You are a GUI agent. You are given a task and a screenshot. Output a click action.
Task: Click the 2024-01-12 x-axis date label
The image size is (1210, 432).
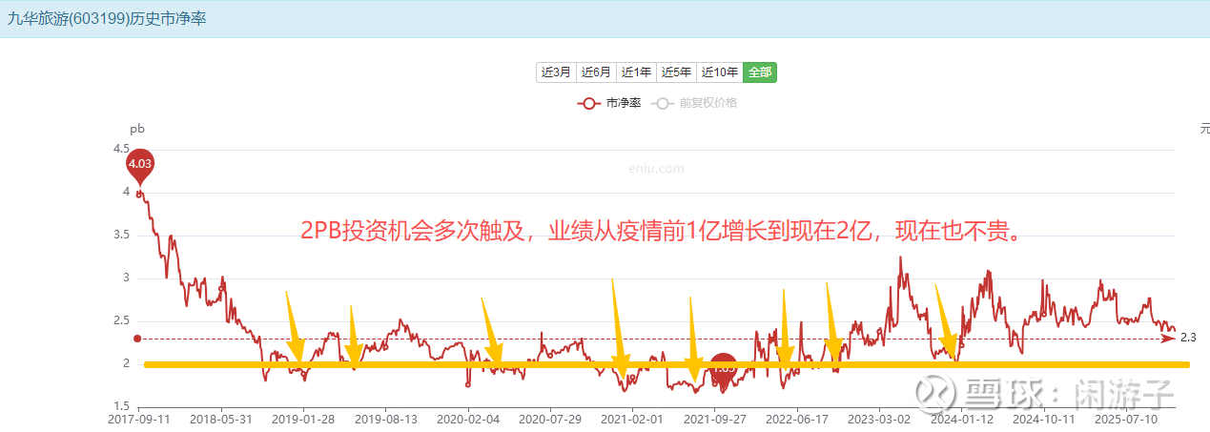tap(961, 418)
